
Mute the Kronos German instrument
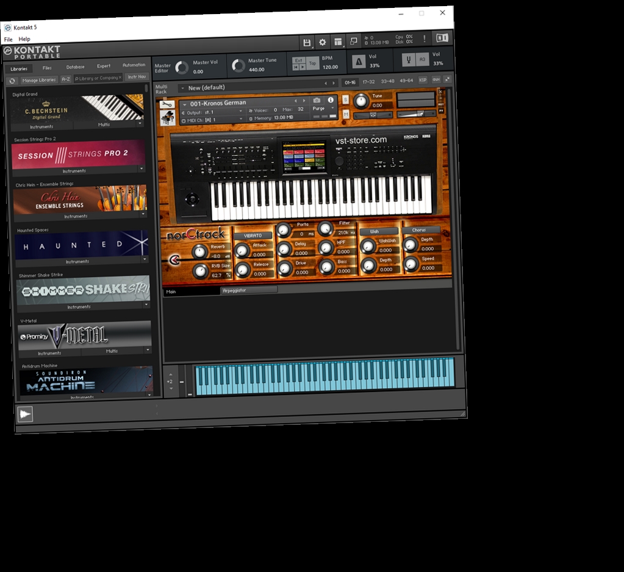(x=346, y=114)
